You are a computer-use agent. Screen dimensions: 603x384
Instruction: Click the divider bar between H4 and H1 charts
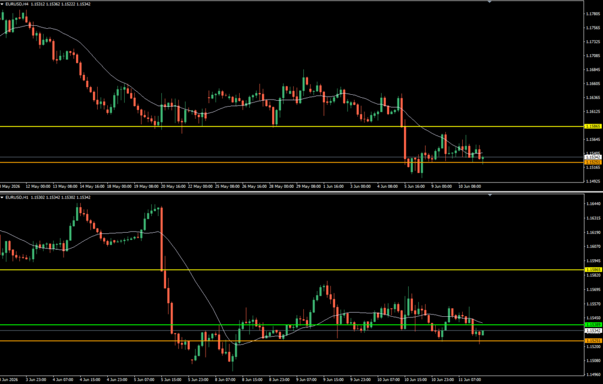click(x=301, y=191)
